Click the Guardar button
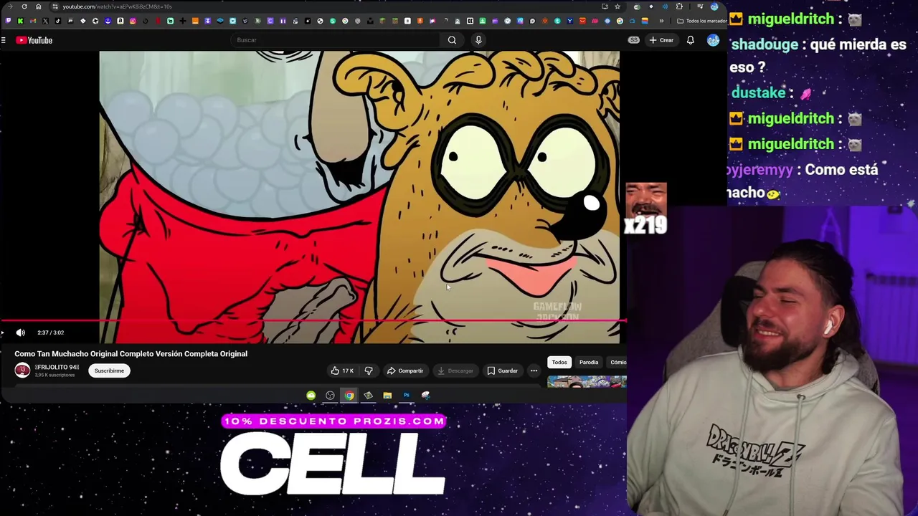The image size is (918, 516). coord(502,371)
